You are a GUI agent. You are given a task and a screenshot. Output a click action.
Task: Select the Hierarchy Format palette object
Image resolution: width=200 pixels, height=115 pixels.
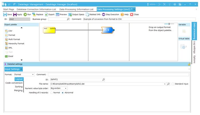14,43
